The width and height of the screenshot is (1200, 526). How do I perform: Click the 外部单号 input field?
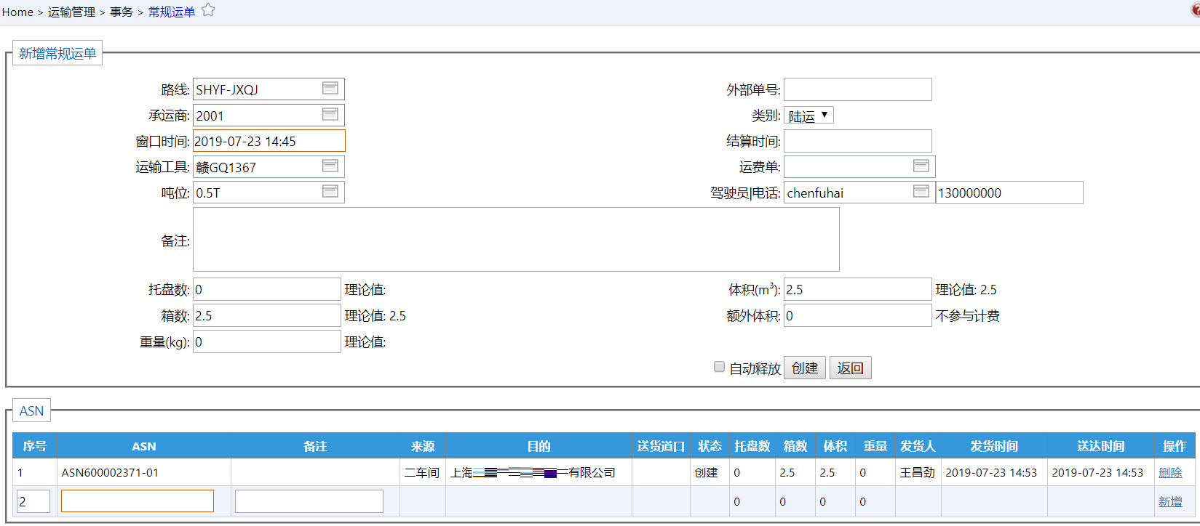coord(858,89)
